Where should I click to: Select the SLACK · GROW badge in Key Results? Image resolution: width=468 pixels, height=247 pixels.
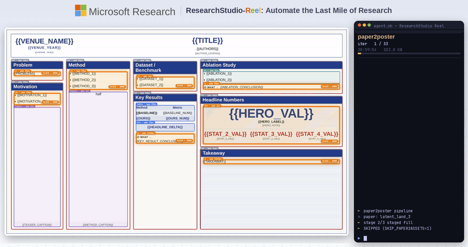[x=184, y=140]
